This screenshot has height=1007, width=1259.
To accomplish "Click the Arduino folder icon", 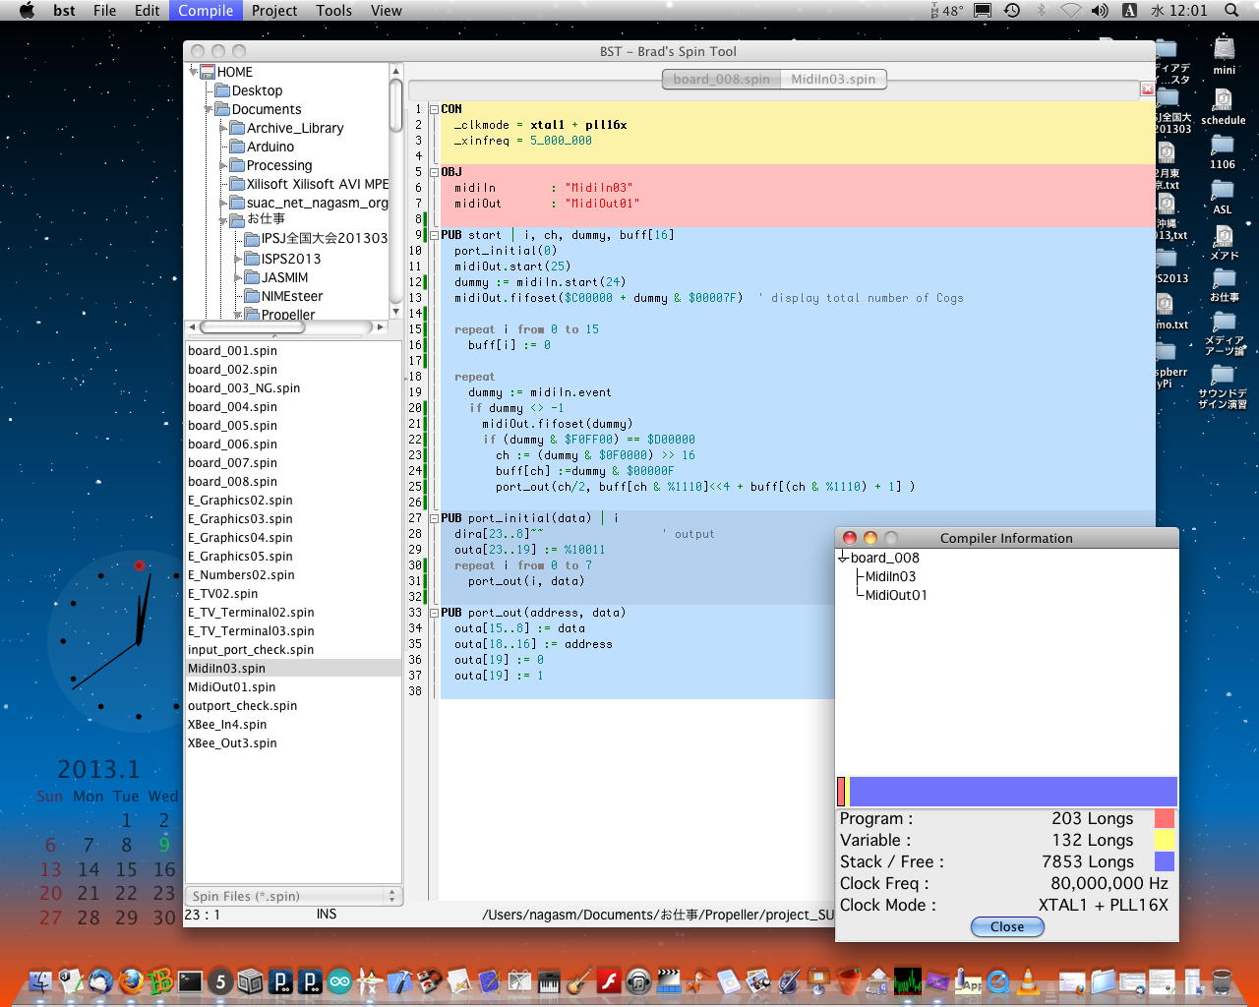I will (237, 147).
